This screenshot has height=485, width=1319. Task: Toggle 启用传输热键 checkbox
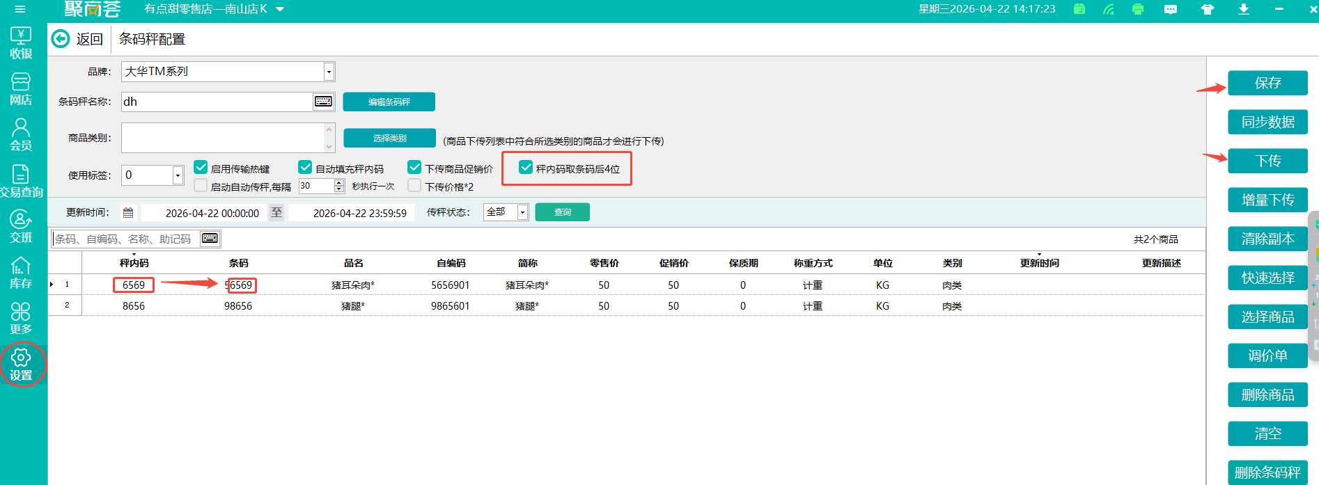201,168
